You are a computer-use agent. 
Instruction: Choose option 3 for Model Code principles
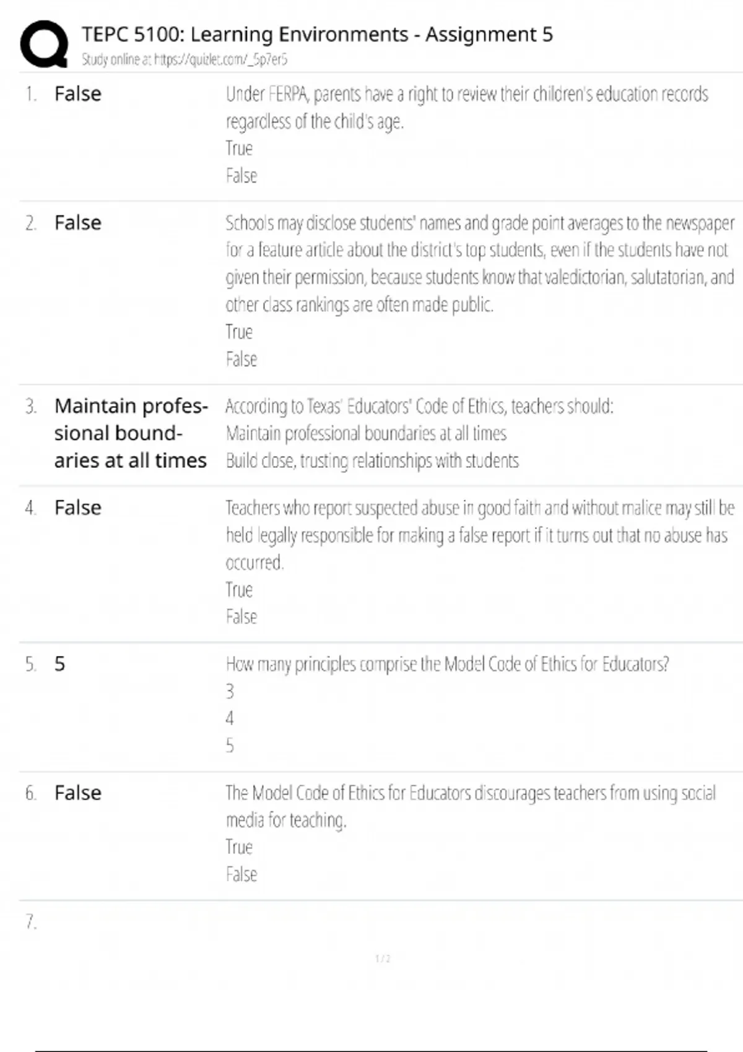tap(230, 691)
